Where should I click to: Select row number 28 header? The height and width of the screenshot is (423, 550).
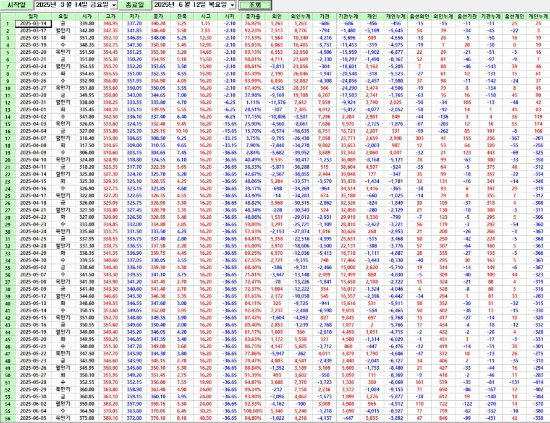click(7, 217)
